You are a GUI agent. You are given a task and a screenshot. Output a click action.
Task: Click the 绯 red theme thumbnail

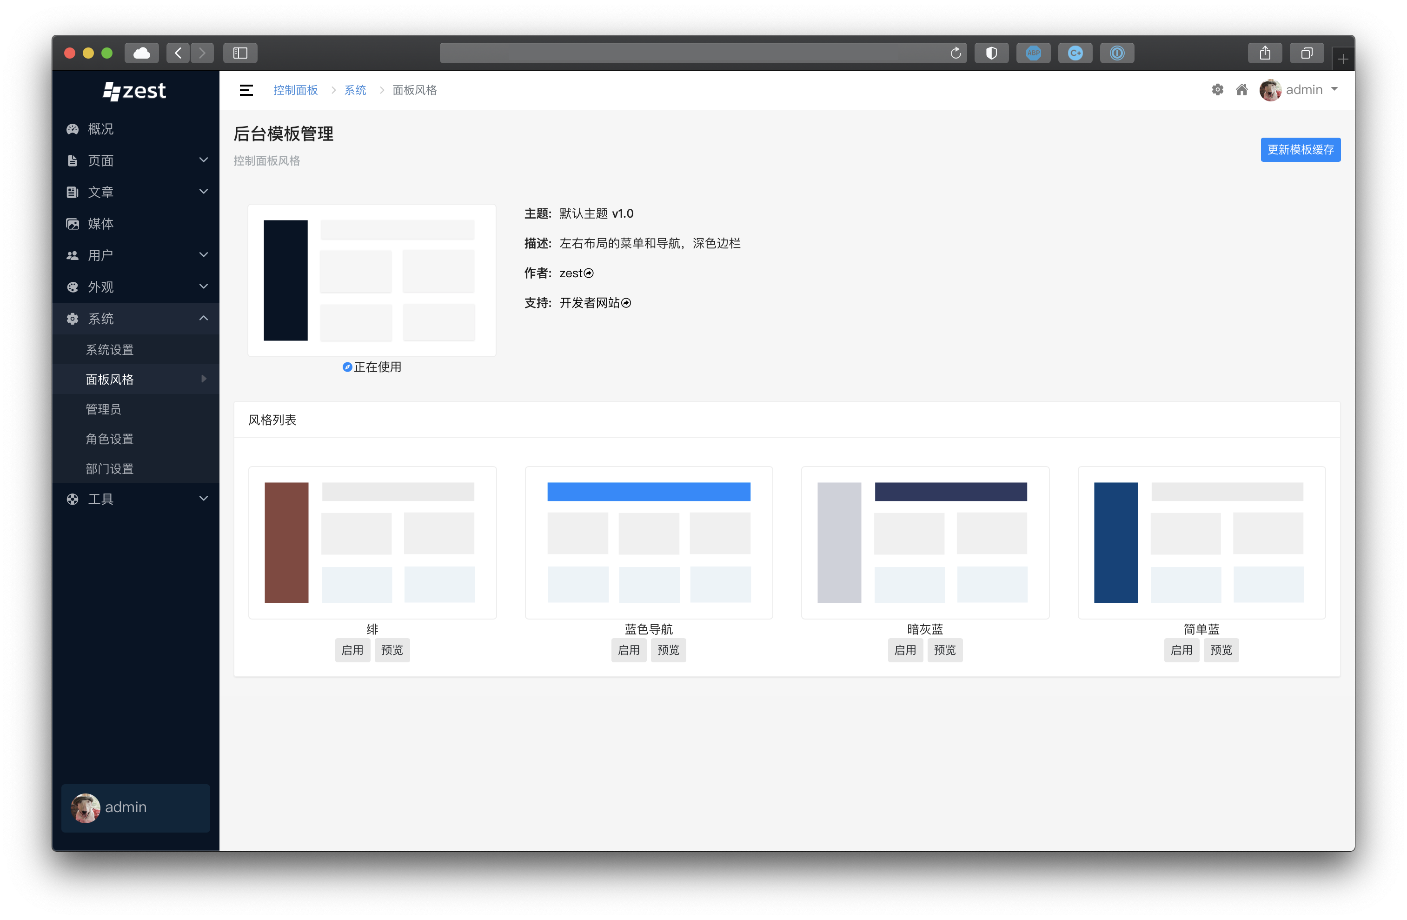click(372, 542)
